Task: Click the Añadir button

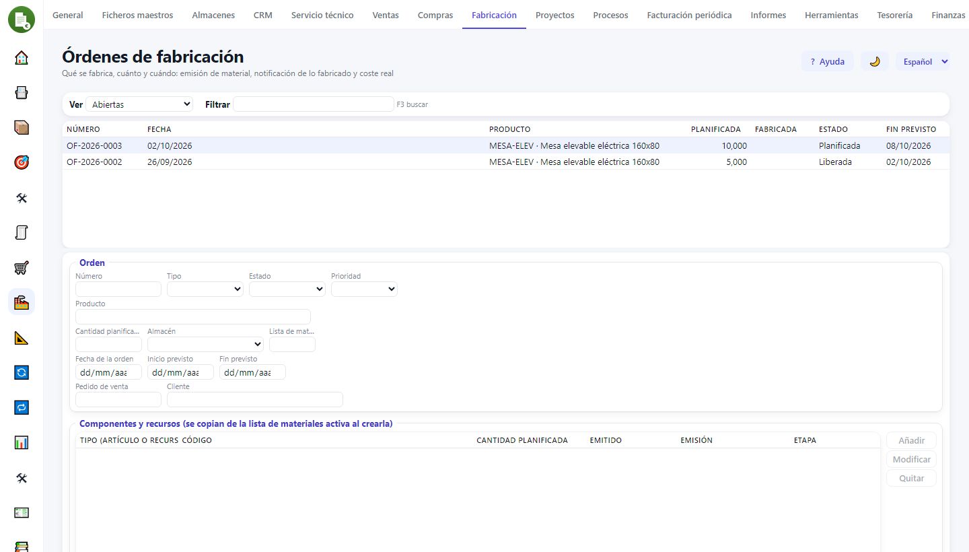Action: tap(912, 440)
